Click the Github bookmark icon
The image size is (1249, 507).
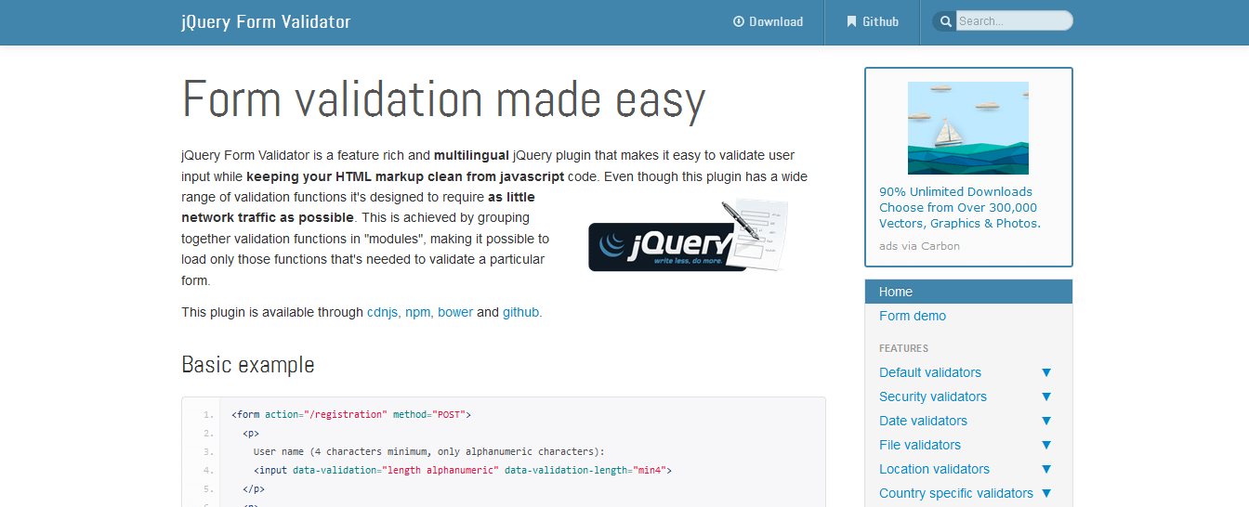(x=851, y=21)
